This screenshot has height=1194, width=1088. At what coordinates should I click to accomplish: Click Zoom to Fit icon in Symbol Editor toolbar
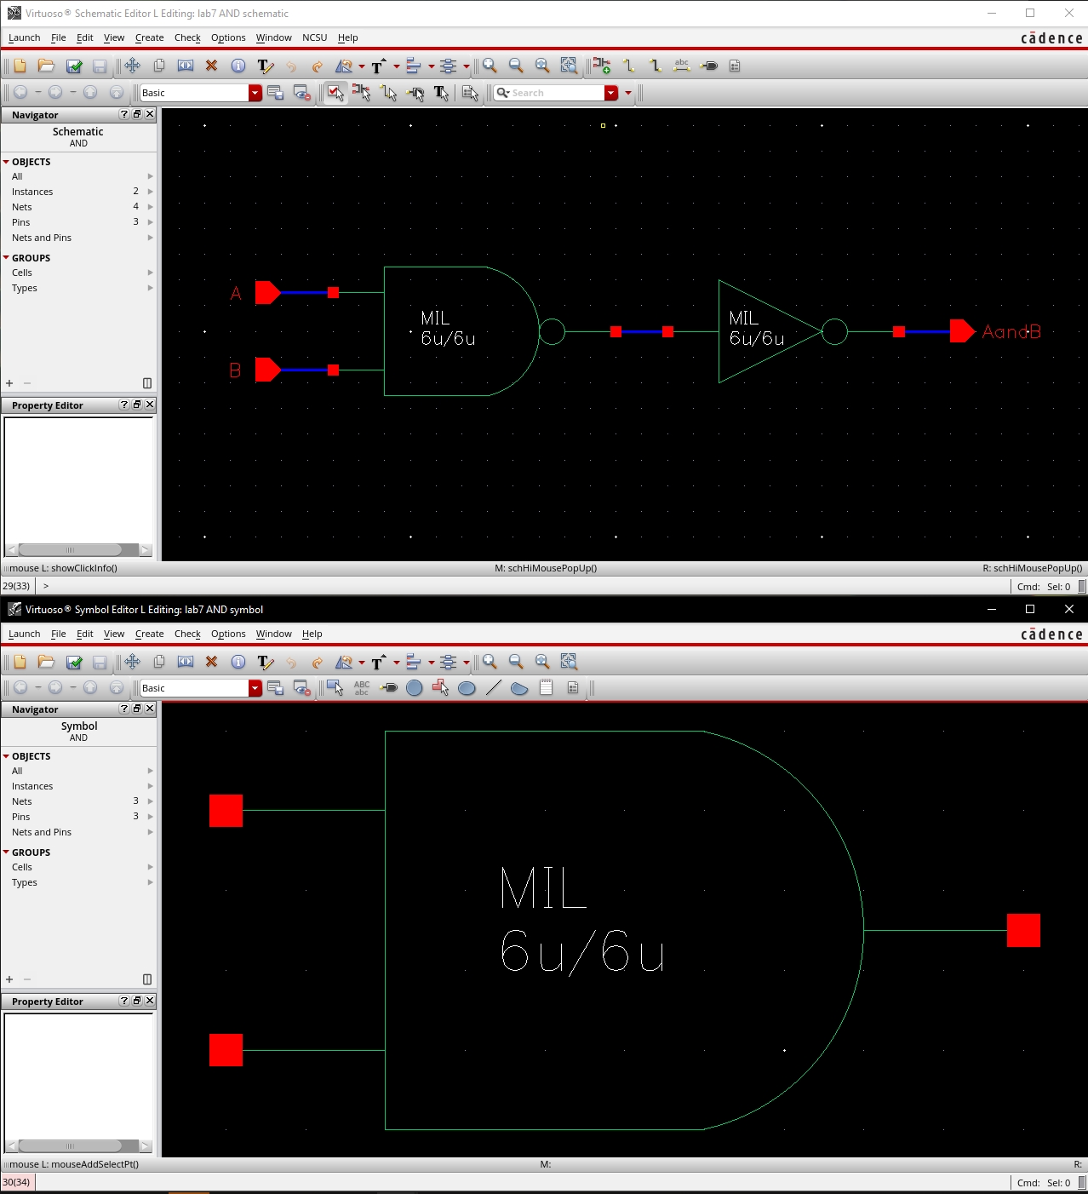[542, 662]
